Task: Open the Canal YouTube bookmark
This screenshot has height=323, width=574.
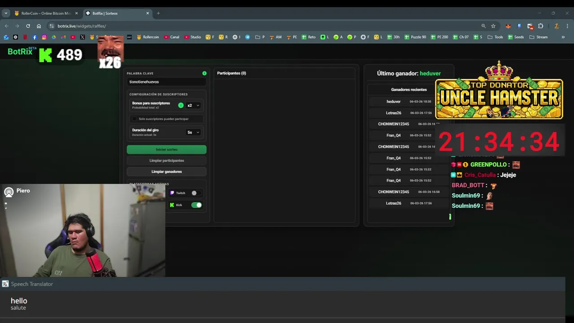Action: point(172,37)
